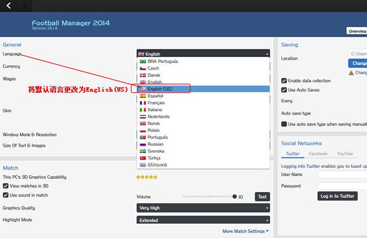Click the warning triangle icon under Location

coord(351,73)
